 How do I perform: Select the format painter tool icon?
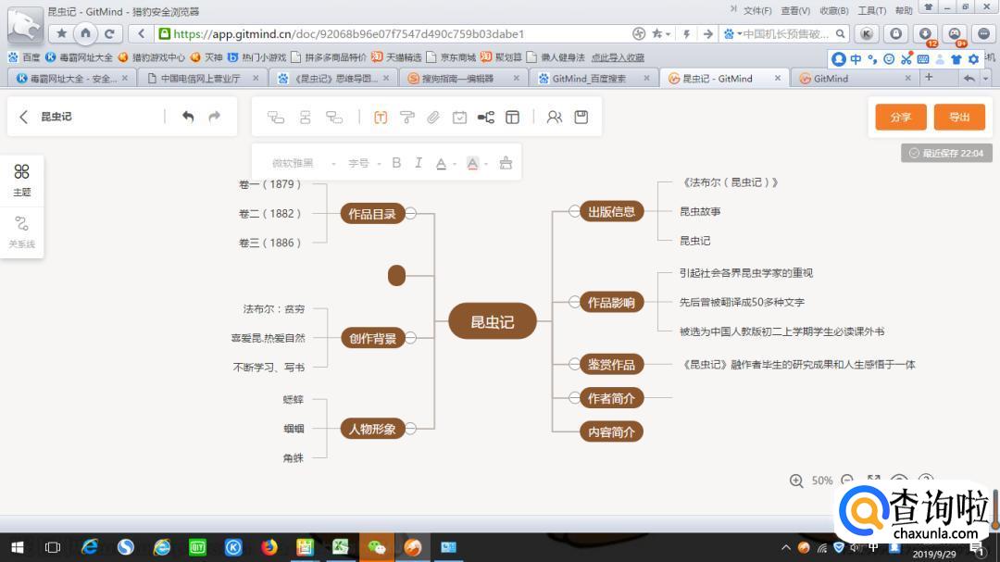pyautogui.click(x=406, y=118)
